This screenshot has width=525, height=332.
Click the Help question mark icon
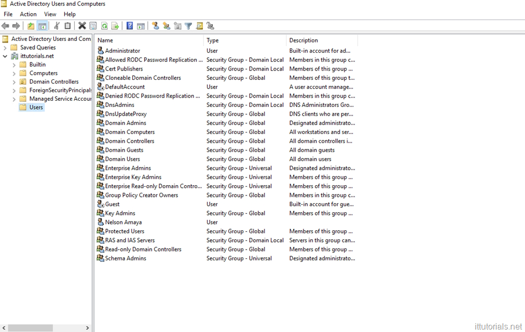click(130, 26)
